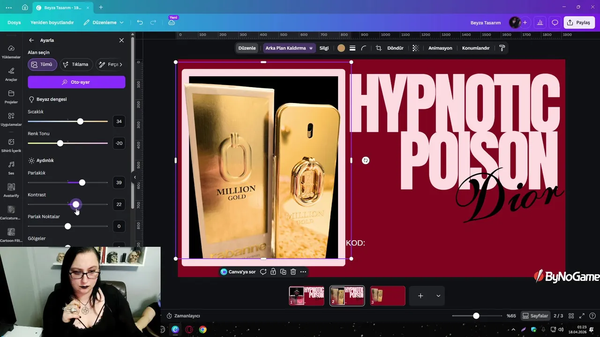Go back from the Ayarla panel
Viewport: 600px width, 337px height.
(x=31, y=40)
